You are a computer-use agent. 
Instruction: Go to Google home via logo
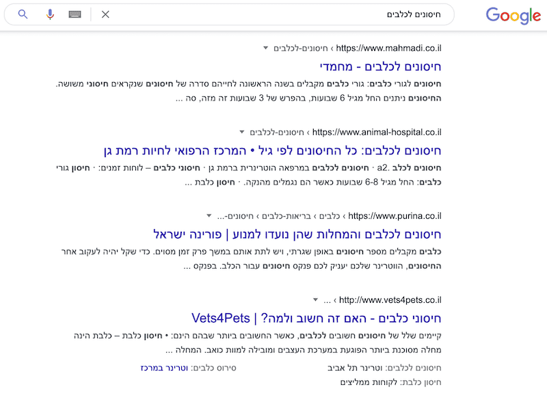coord(513,15)
